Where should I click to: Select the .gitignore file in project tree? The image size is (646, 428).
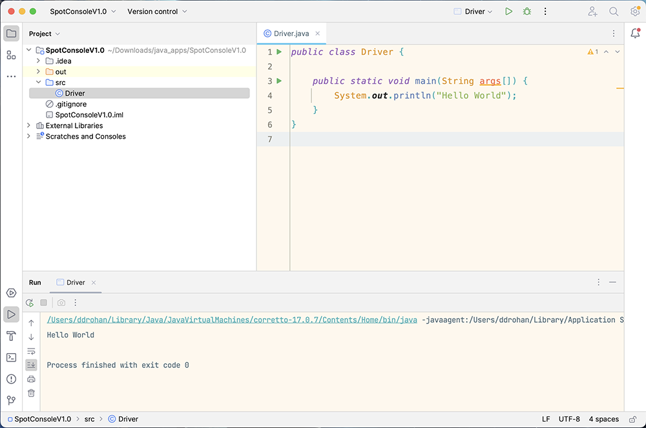point(70,104)
